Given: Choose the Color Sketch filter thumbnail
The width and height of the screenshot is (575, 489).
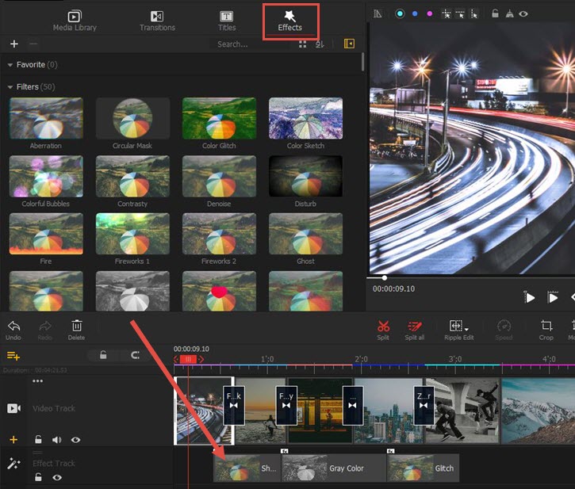Looking at the screenshot, I should (305, 119).
